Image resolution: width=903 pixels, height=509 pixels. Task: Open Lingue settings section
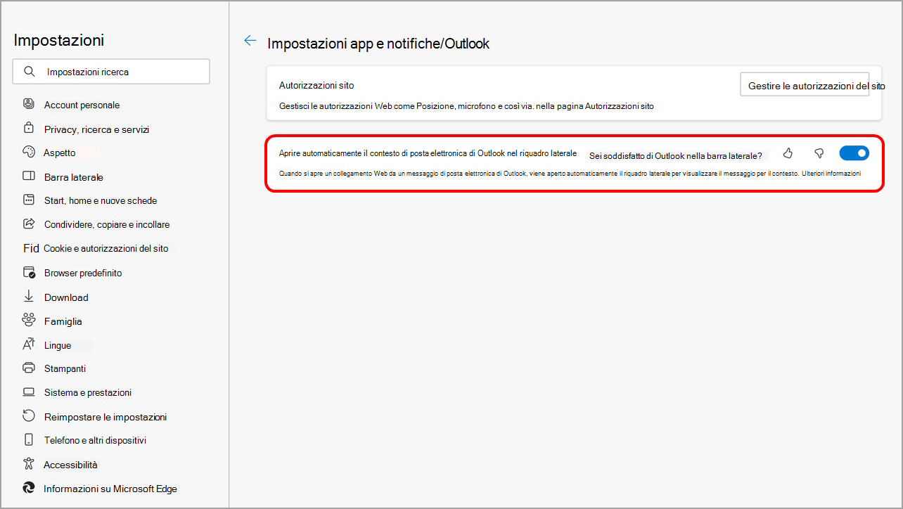pos(58,345)
